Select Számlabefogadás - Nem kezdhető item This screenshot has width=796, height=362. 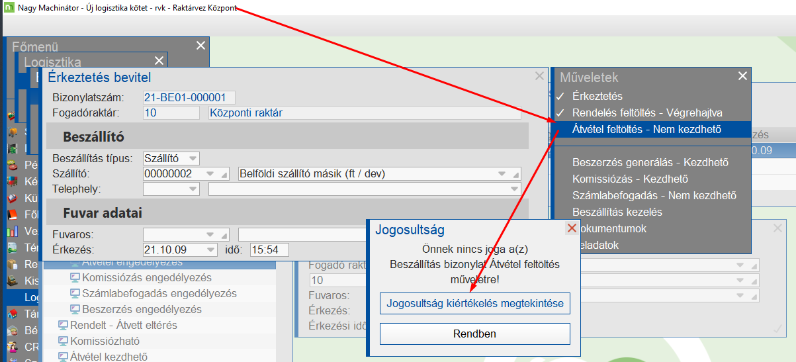tap(654, 195)
